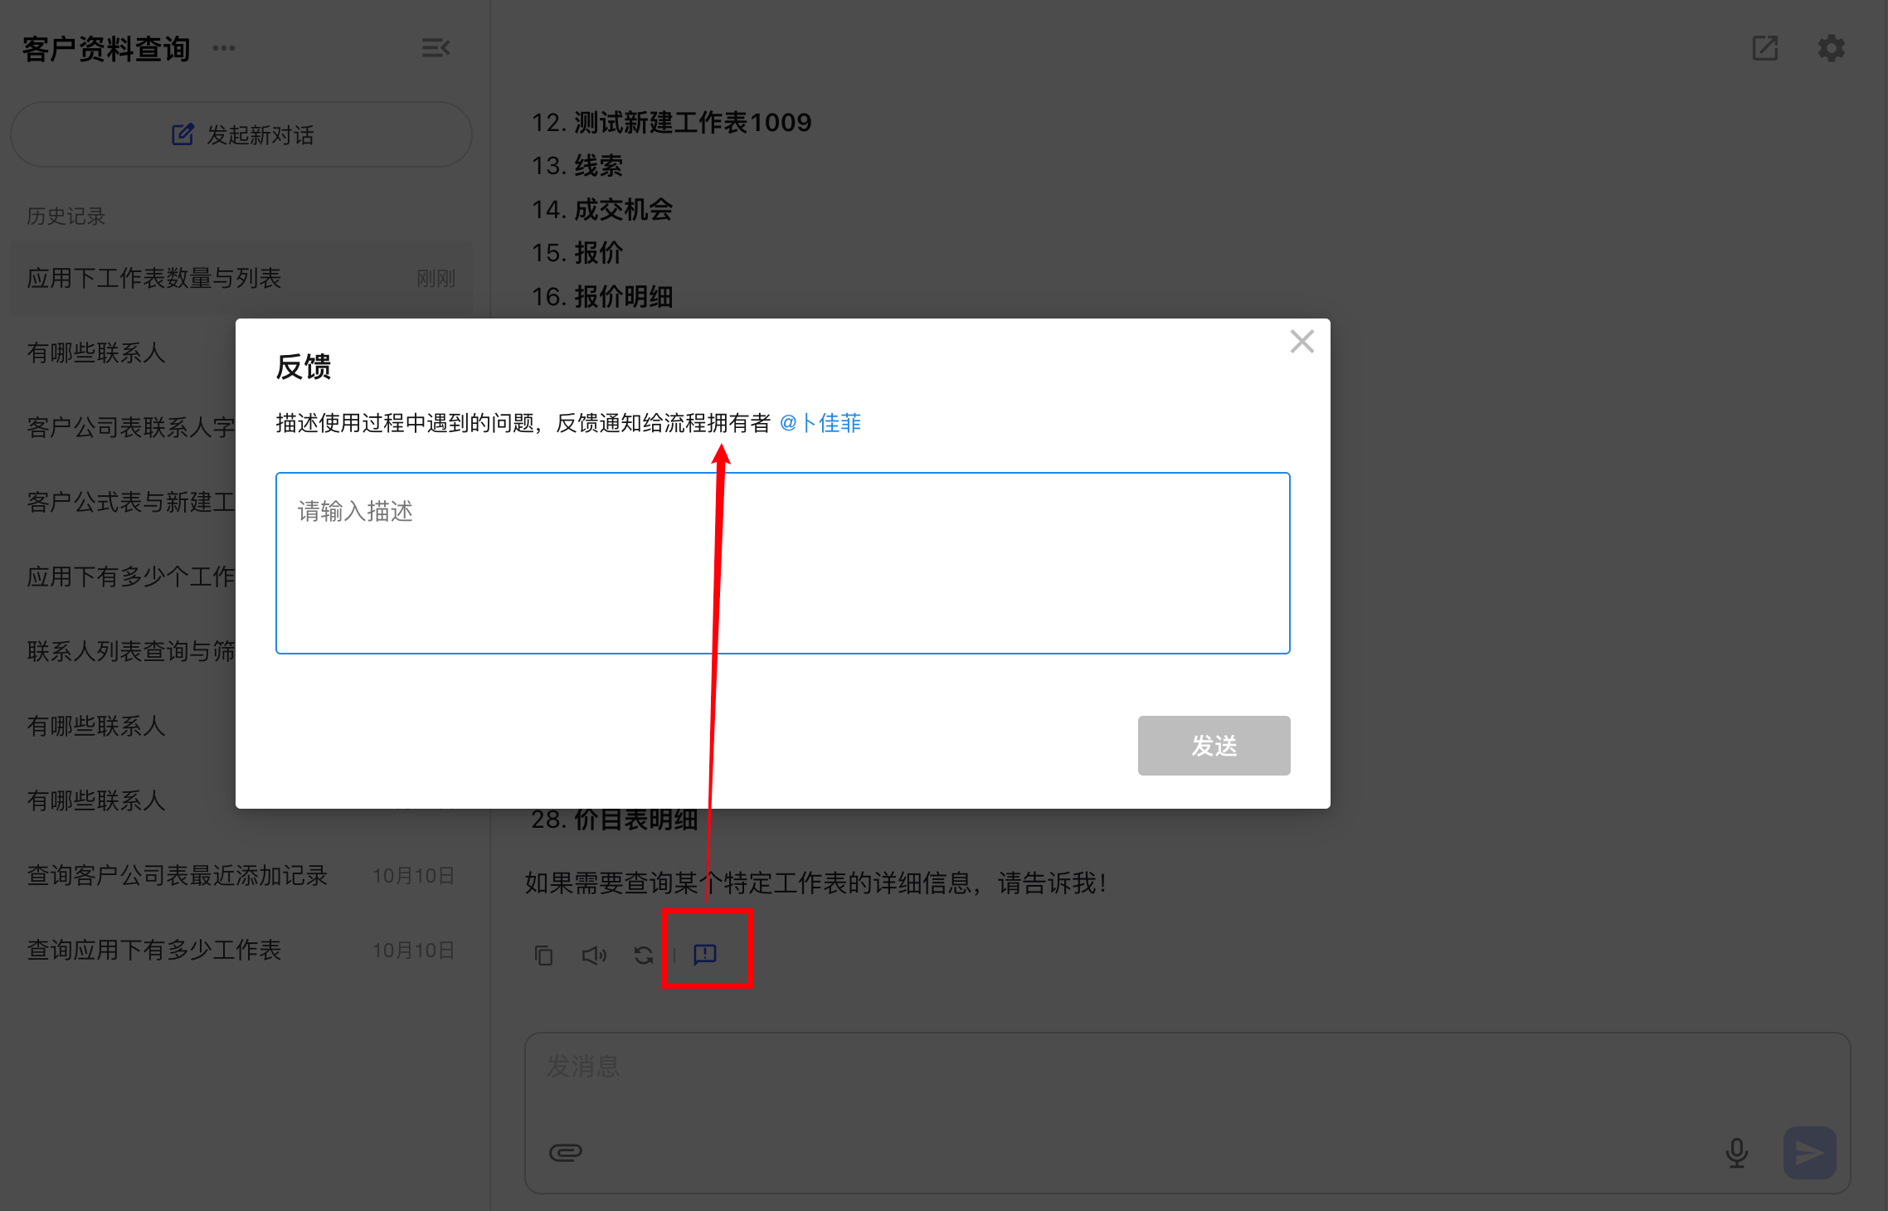Click the send message arrow icon

coord(1809,1152)
